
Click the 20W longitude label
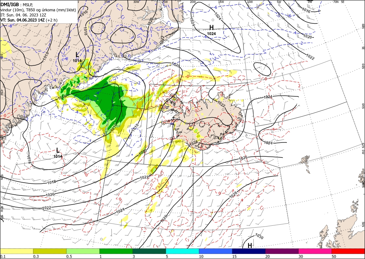(x=193, y=1)
